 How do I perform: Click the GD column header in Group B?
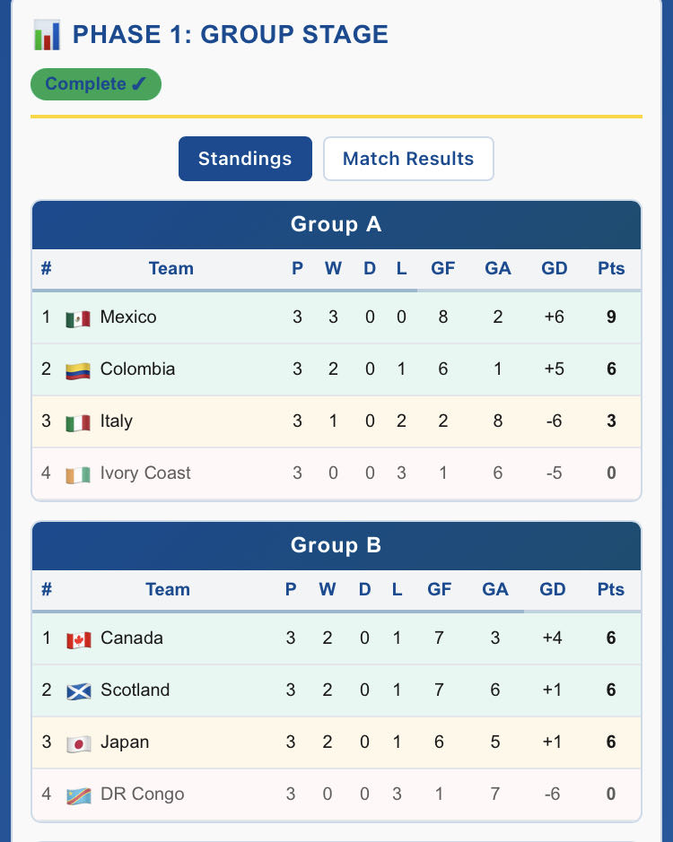coord(553,589)
